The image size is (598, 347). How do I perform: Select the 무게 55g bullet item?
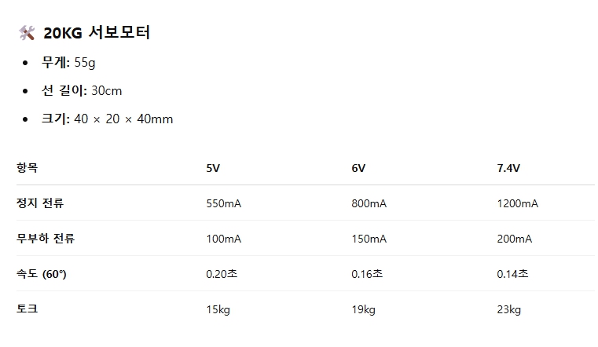click(68, 63)
